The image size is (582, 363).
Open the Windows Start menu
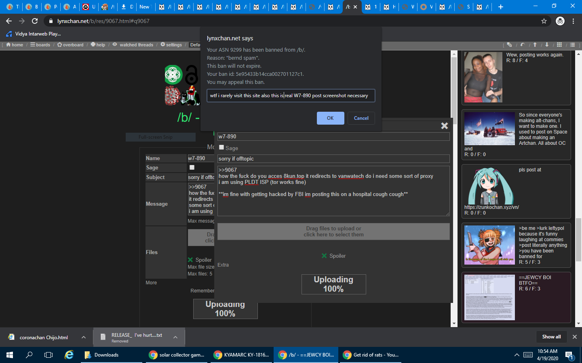[10, 355]
